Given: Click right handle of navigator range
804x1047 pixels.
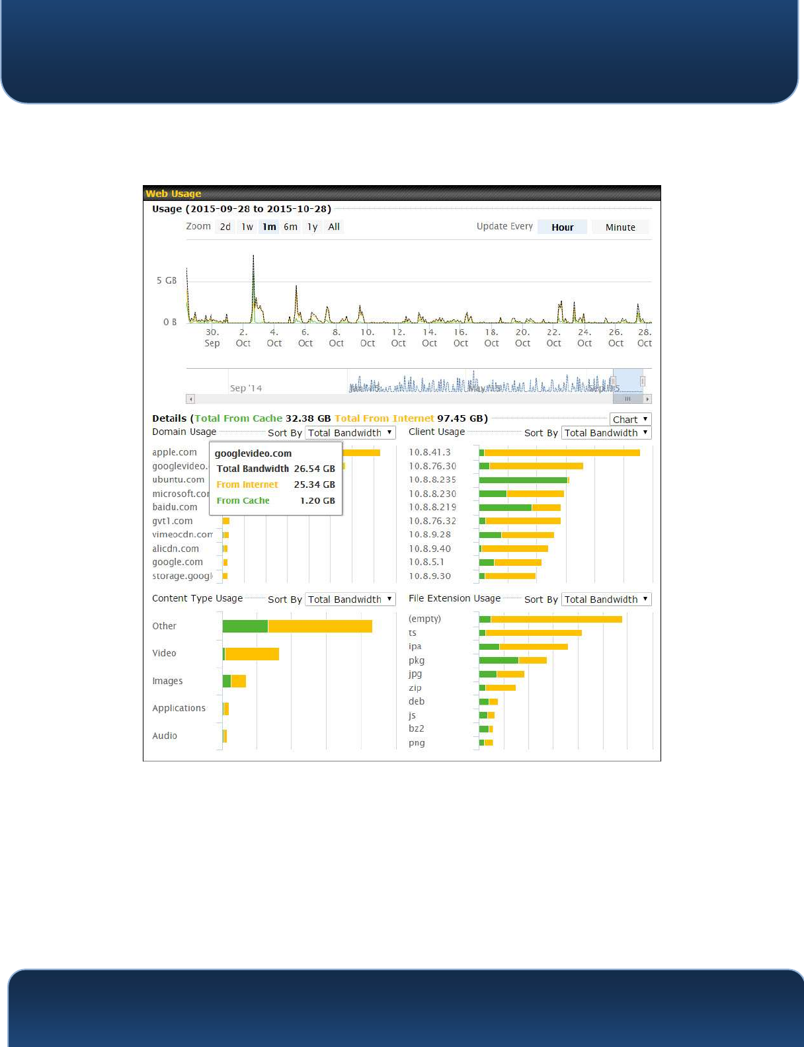Looking at the screenshot, I should pyautogui.click(x=643, y=381).
